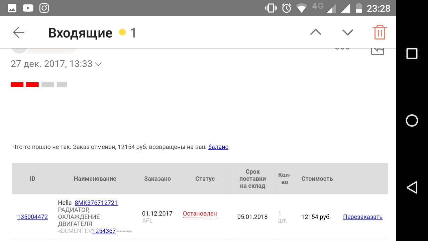Open the 'баланс' link
428x241 pixels.
click(x=218, y=147)
